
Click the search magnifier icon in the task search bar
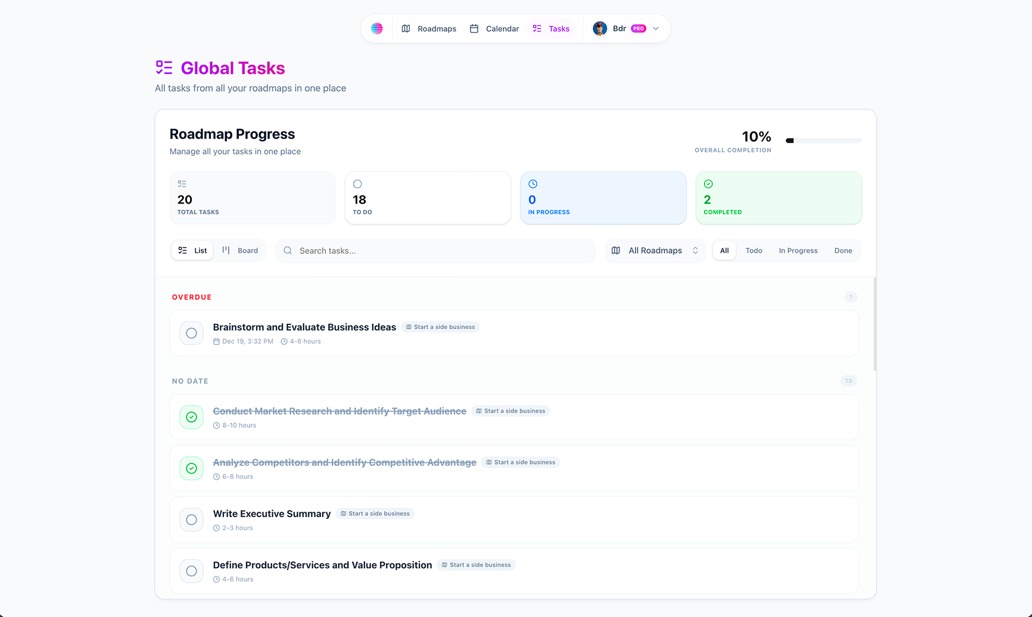[288, 250]
